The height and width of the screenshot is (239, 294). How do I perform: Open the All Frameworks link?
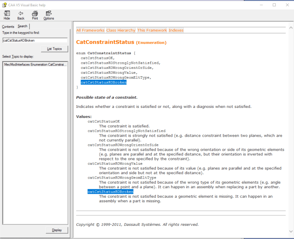pos(90,30)
